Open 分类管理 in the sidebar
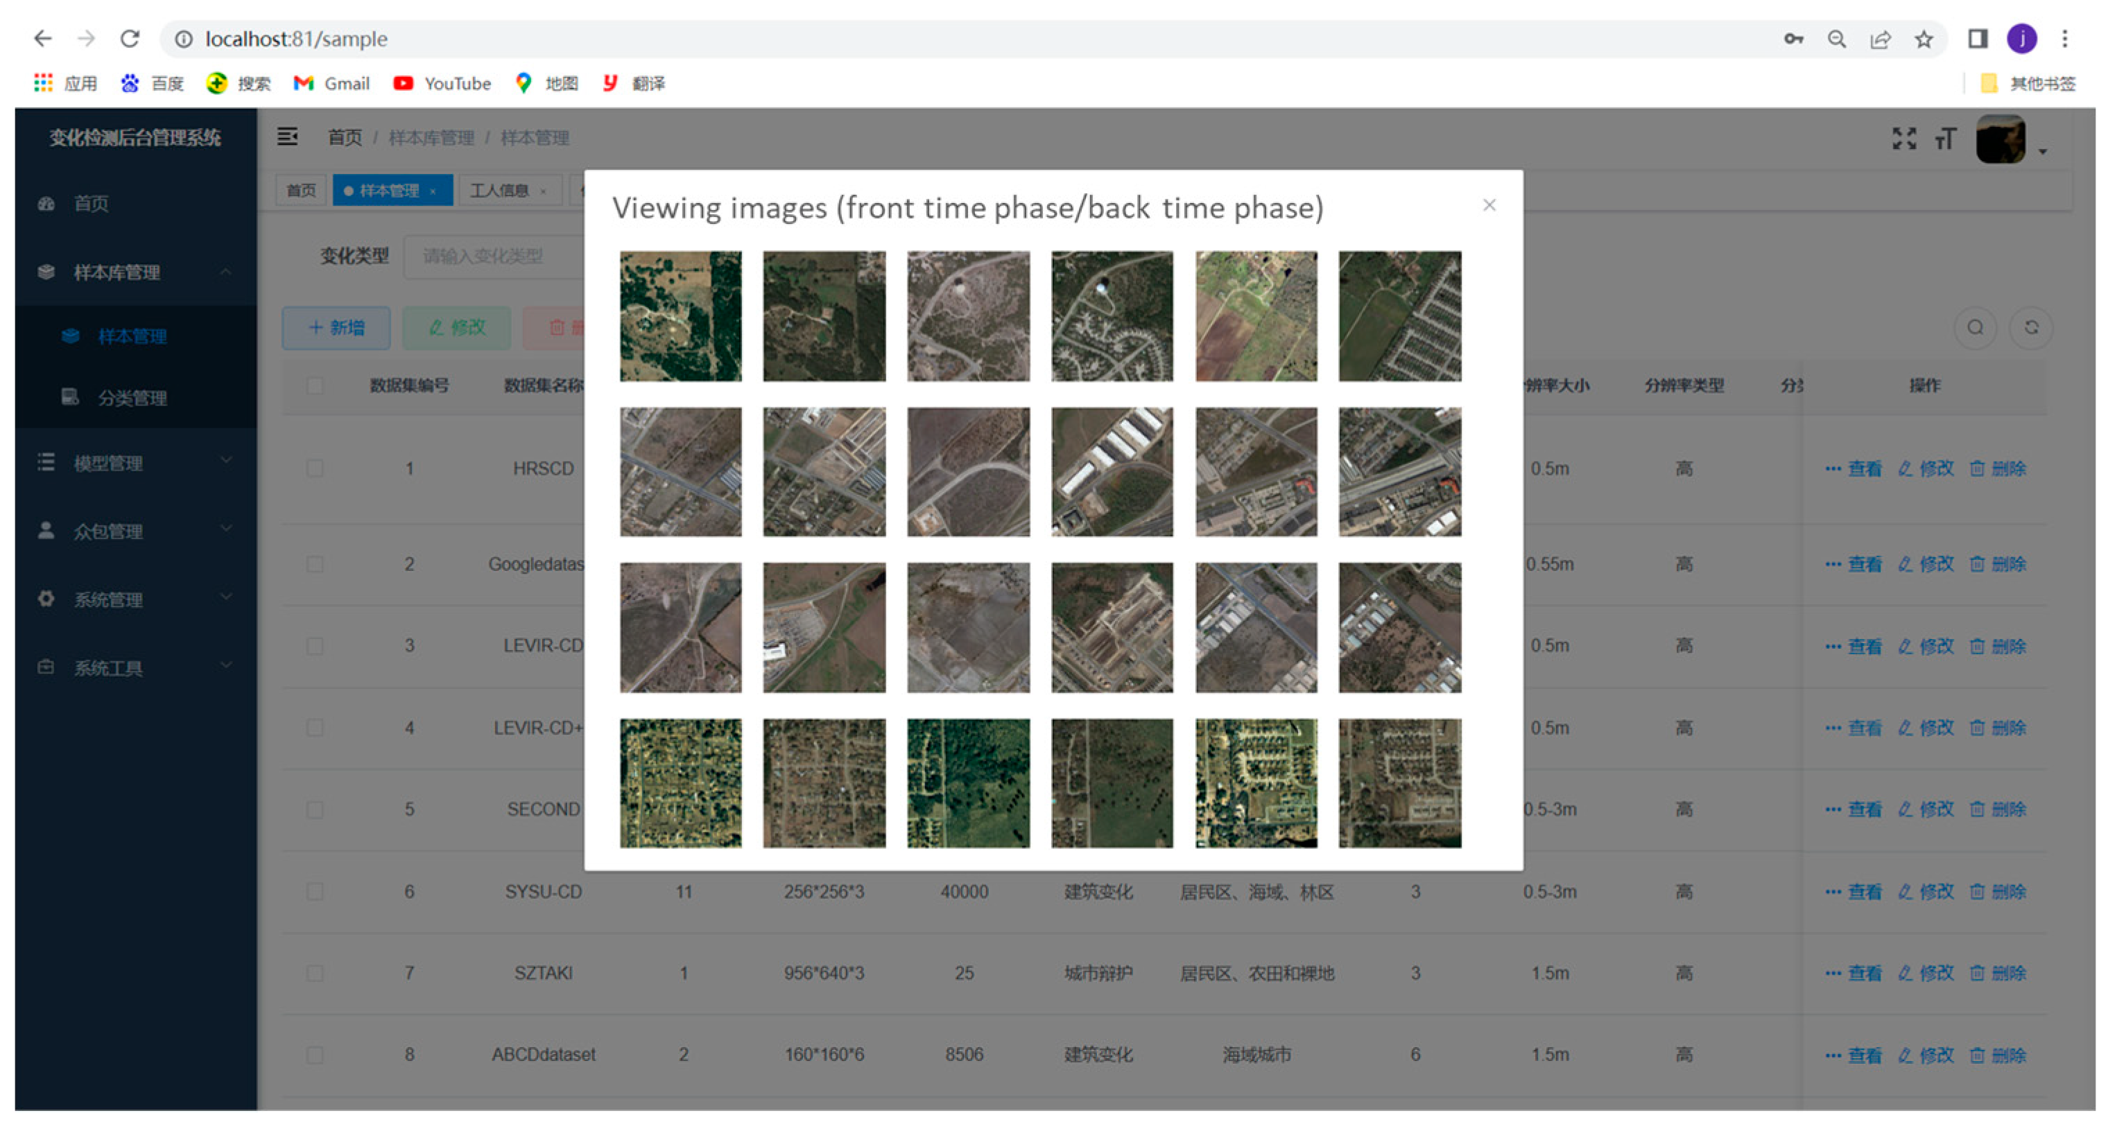 pos(132,398)
